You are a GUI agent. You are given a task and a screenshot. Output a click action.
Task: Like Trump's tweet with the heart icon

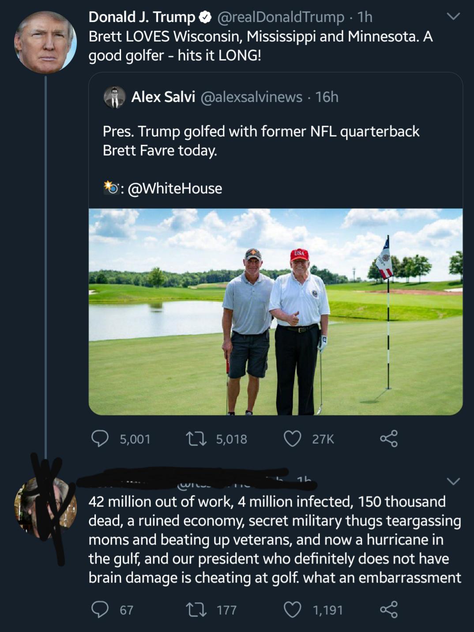292,438
